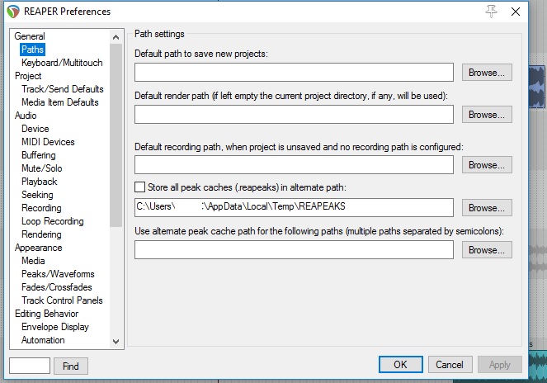Select Keyboard/Multitouch in the preferences tree
The width and height of the screenshot is (547, 383).
[x=62, y=63]
